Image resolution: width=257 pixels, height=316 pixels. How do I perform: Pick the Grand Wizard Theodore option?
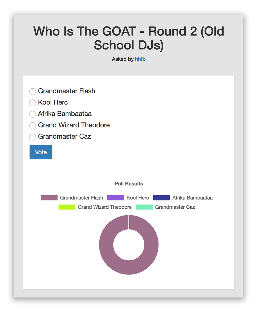tap(32, 125)
